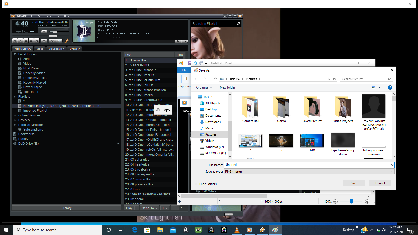
Task: Click the Winamp seek bar
Action: tap(40, 36)
